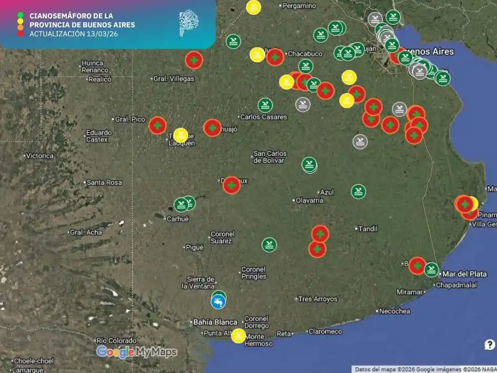Open the green swimmer marker above Carlos Casares
Viewport: 497px width, 373px height.
click(x=265, y=106)
